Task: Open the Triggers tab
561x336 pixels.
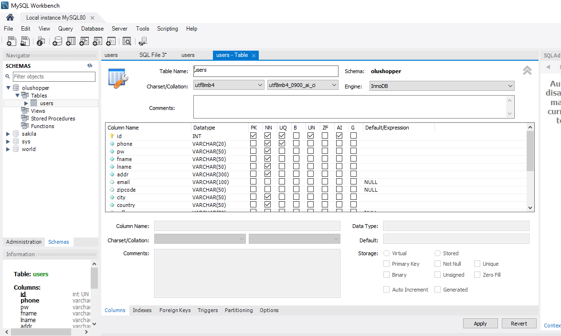Action: tap(208, 310)
